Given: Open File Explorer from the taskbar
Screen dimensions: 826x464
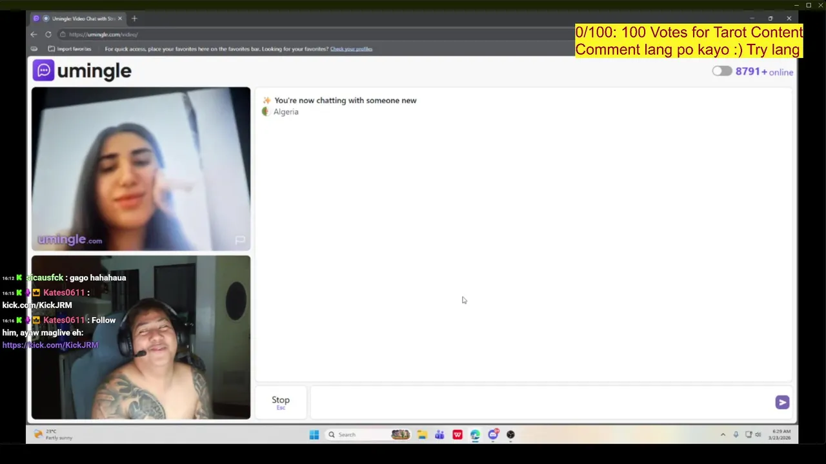Looking at the screenshot, I should coord(421,435).
